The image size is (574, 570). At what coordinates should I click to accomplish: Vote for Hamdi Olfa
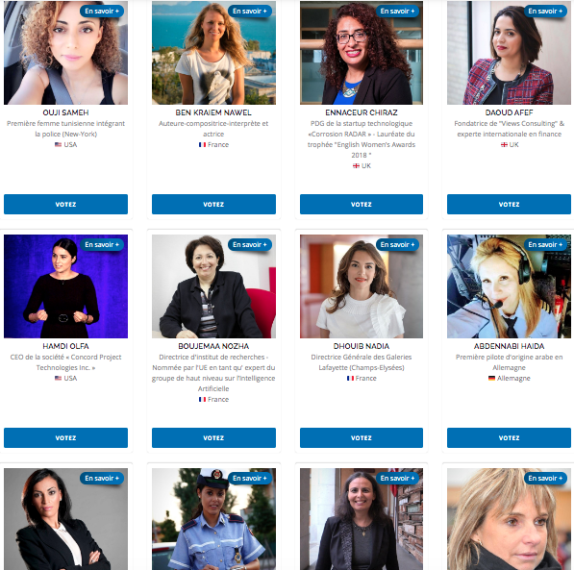[x=65, y=438]
